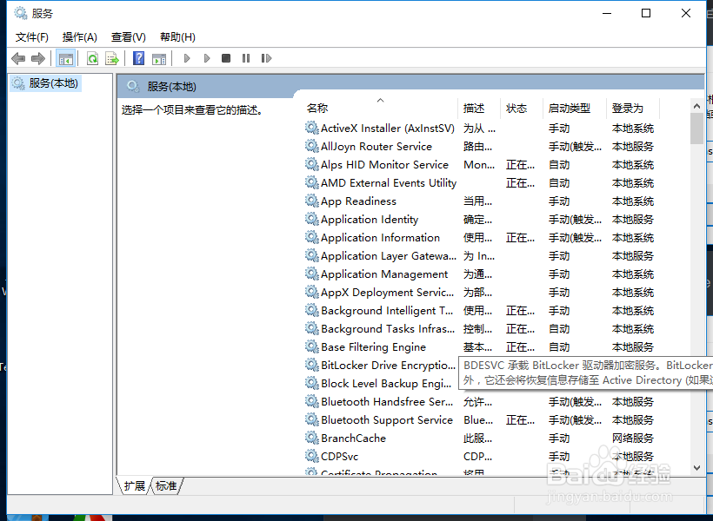
Task: Click the Refresh toolbar icon
Action: (x=93, y=58)
